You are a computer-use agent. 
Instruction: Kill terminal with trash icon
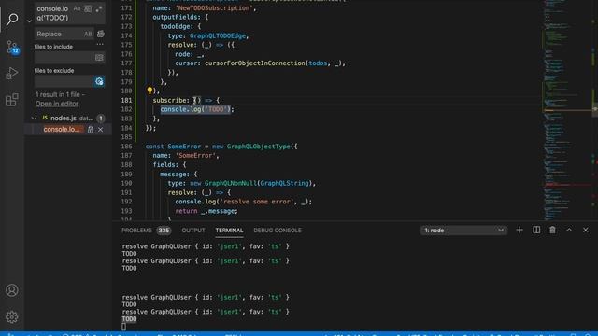click(x=552, y=230)
